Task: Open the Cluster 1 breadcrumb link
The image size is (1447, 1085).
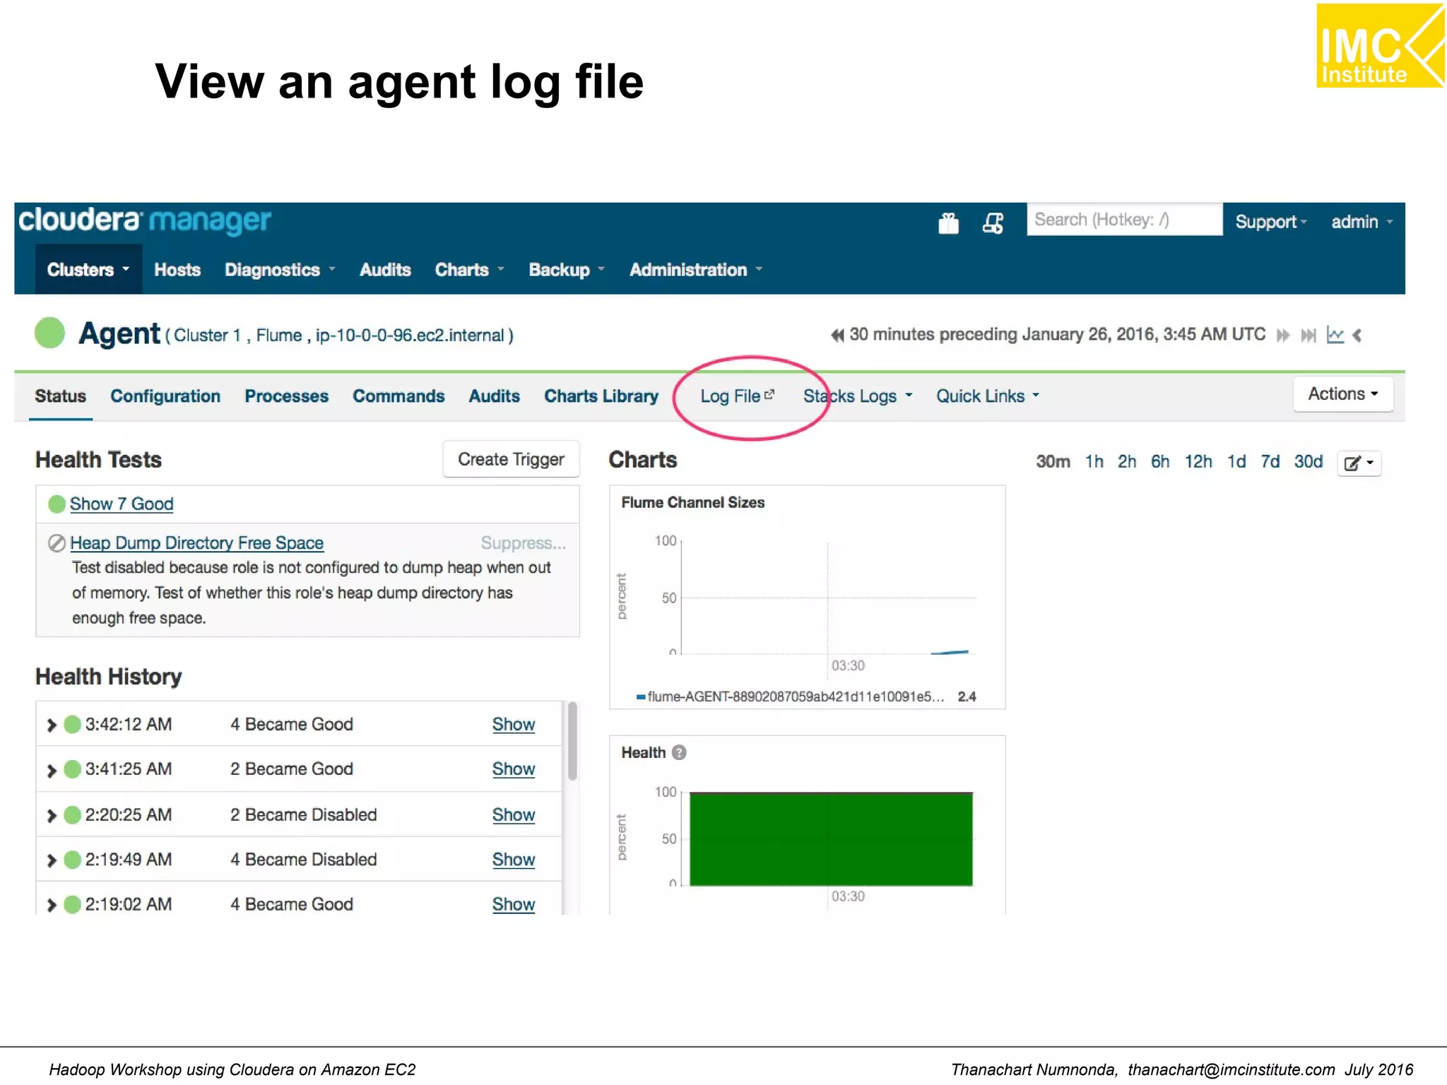Action: coord(208,335)
